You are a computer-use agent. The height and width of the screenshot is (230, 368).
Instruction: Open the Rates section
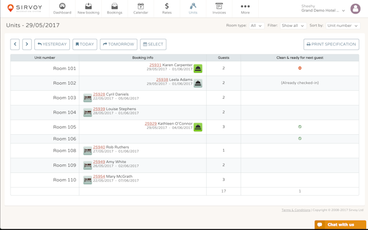pyautogui.click(x=167, y=9)
